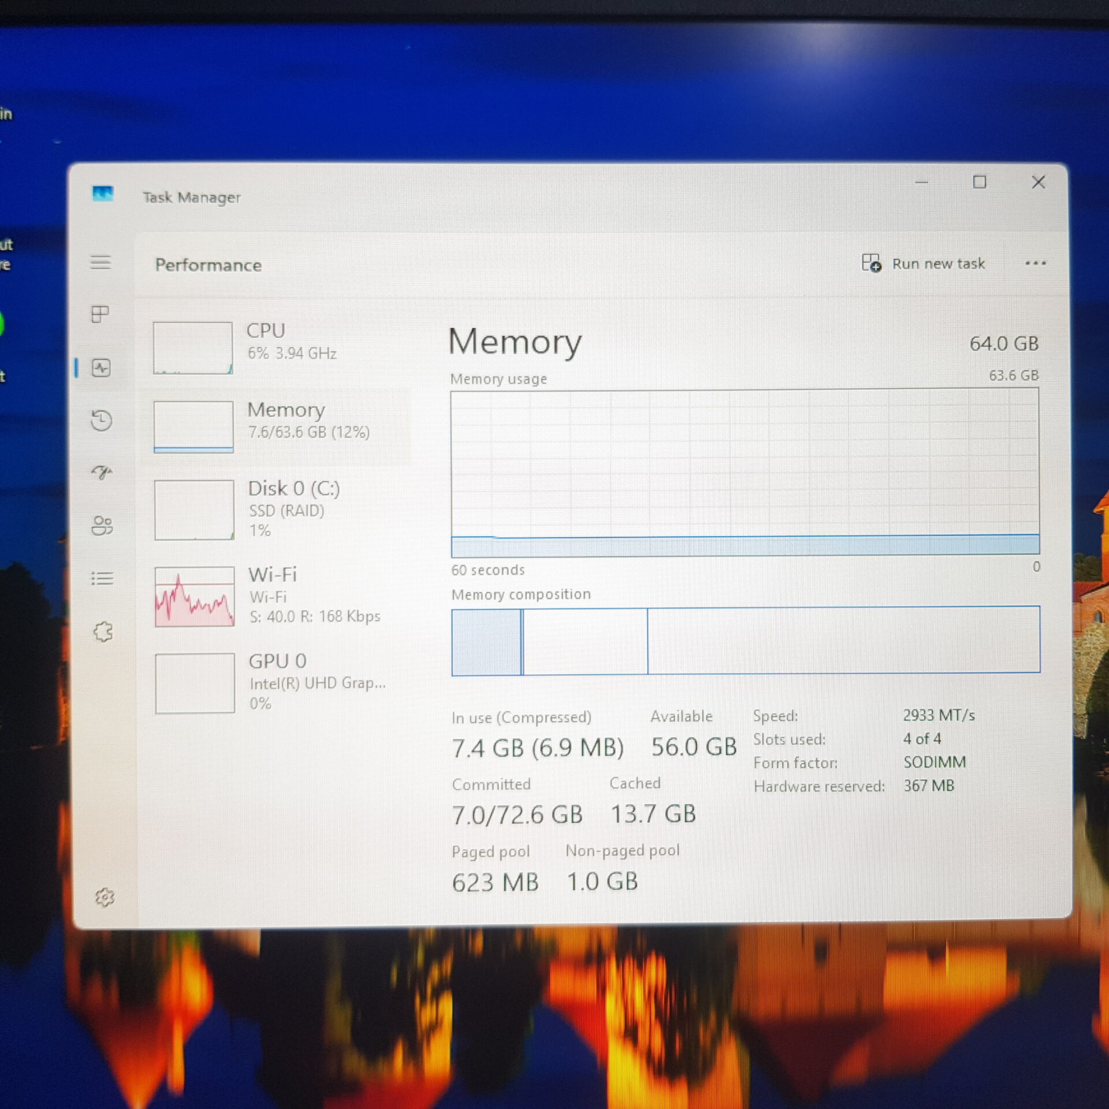Open the Startup apps page icon
Image resolution: width=1109 pixels, height=1109 pixels.
pyautogui.click(x=102, y=472)
